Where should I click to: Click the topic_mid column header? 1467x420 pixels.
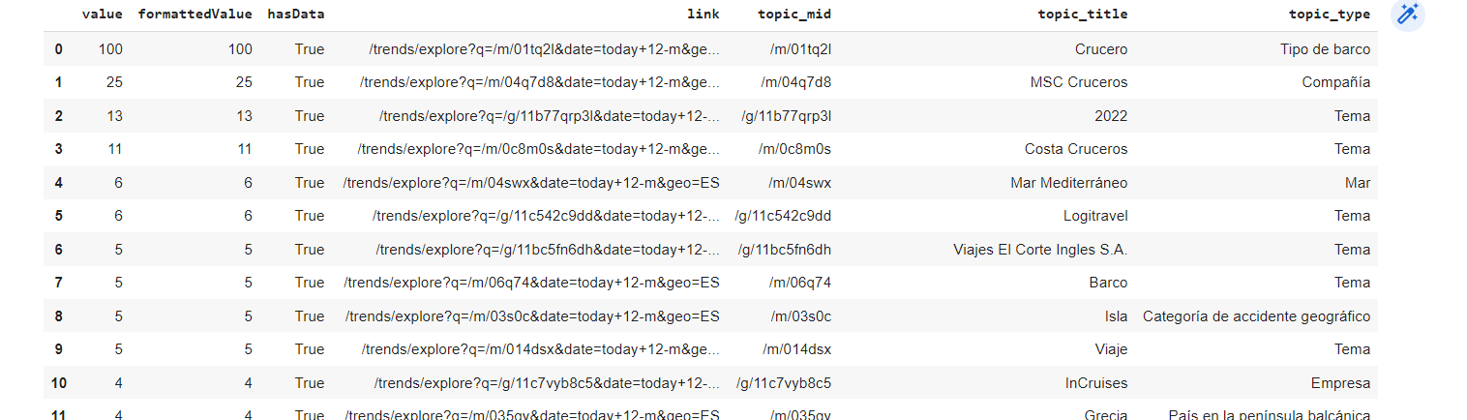point(794,15)
